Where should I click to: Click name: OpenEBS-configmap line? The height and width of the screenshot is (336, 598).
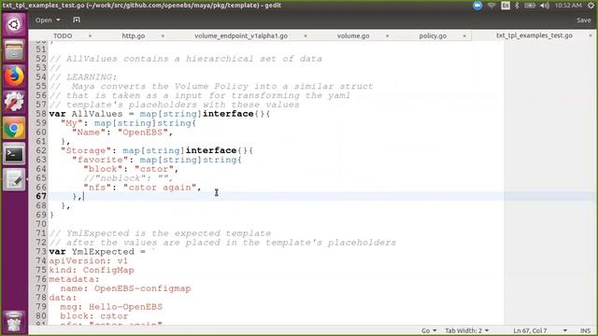125,288
